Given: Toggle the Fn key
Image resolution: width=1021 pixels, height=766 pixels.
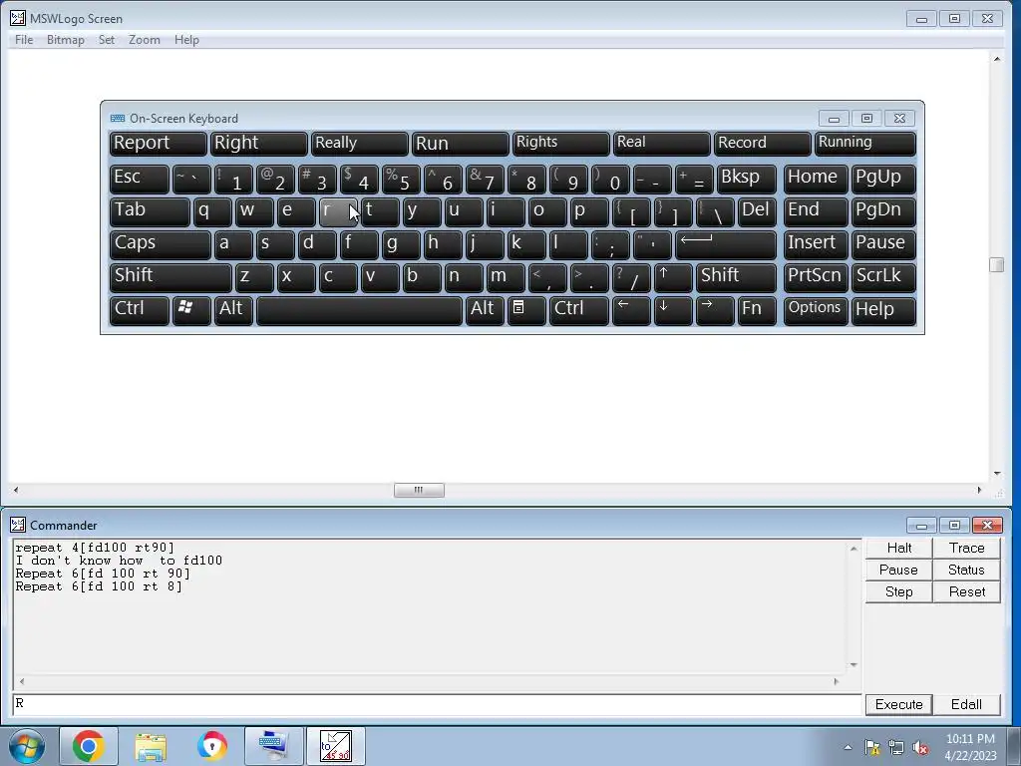Looking at the screenshot, I should tap(758, 310).
